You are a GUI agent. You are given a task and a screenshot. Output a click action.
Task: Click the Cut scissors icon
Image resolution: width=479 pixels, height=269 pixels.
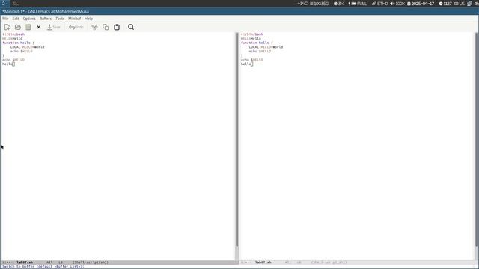[95, 27]
